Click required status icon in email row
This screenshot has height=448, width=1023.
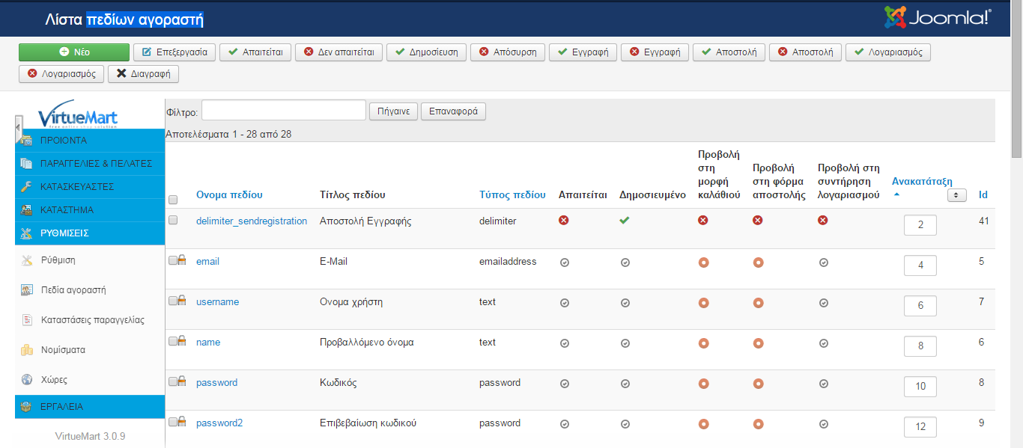click(565, 263)
